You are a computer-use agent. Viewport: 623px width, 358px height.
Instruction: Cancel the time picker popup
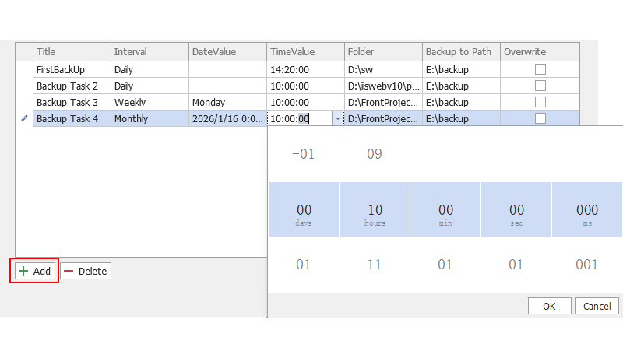(597, 306)
